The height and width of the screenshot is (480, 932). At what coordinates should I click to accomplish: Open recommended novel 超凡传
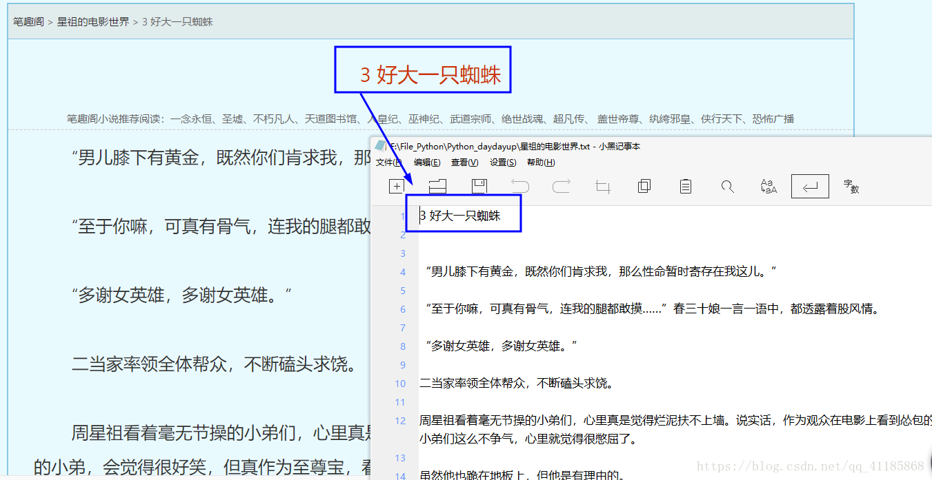click(568, 119)
